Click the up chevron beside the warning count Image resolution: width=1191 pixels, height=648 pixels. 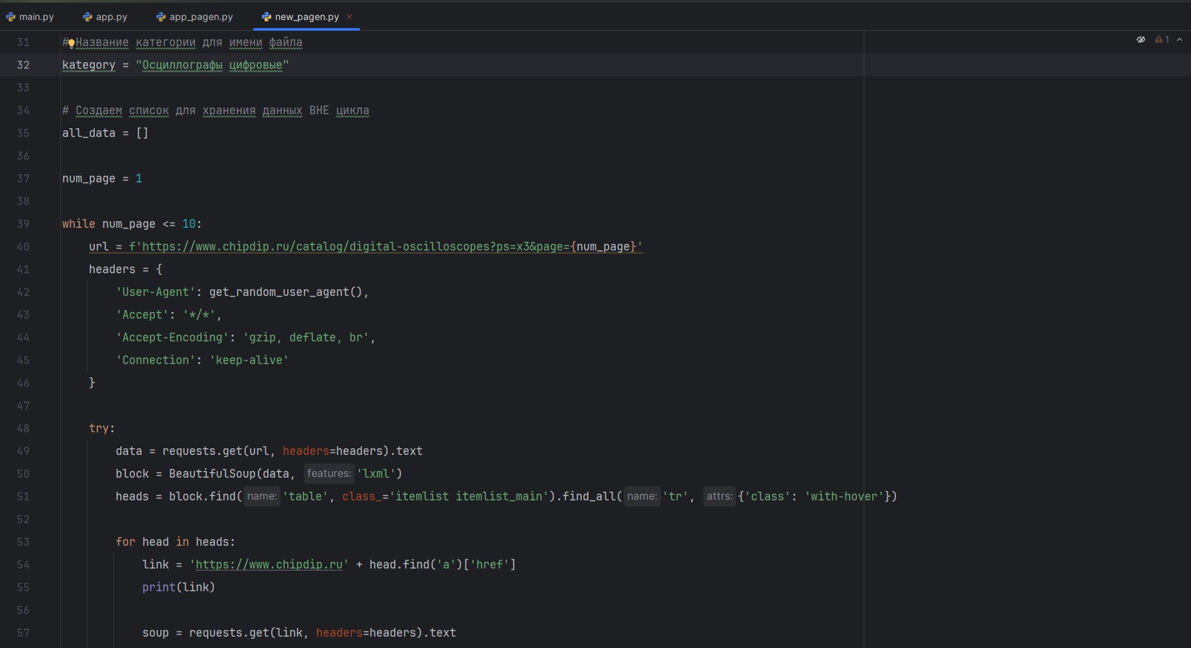(1180, 39)
